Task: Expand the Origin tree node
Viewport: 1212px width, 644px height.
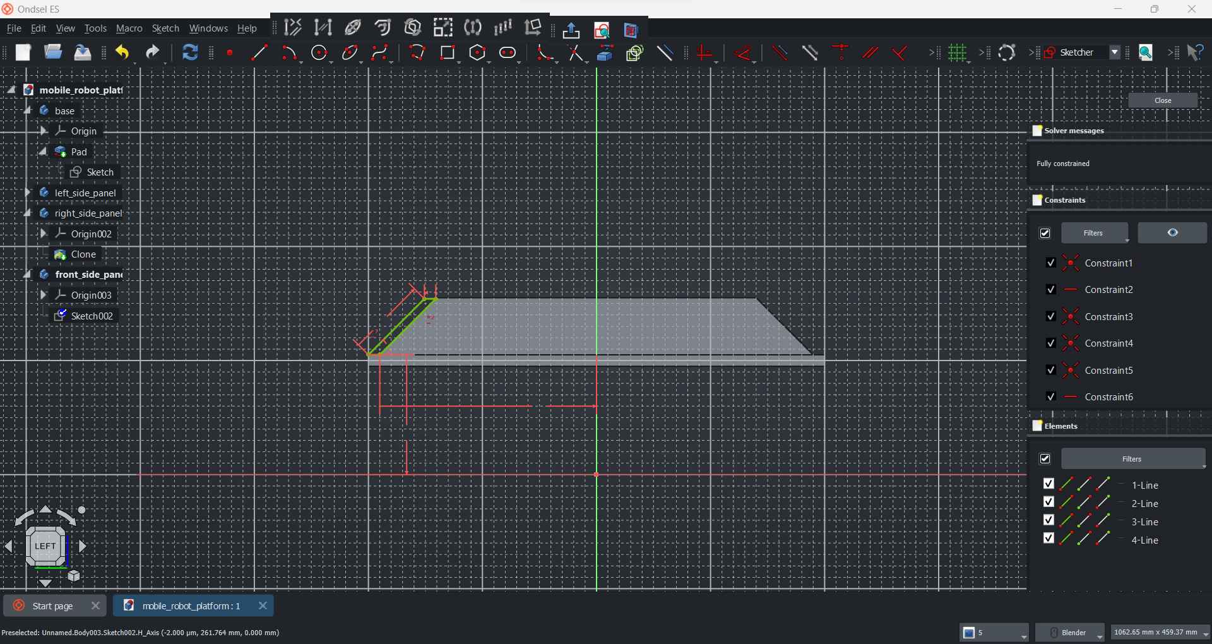Action: coord(43,131)
